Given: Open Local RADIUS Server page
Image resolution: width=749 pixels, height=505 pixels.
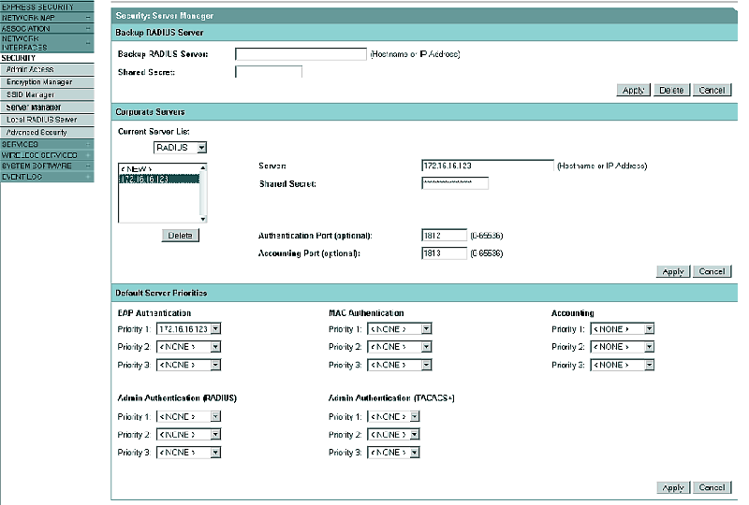Looking at the screenshot, I should (x=47, y=120).
